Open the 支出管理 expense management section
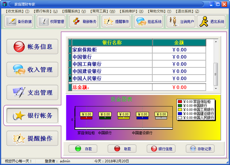The width and height of the screenshot is (230, 165). [32, 93]
